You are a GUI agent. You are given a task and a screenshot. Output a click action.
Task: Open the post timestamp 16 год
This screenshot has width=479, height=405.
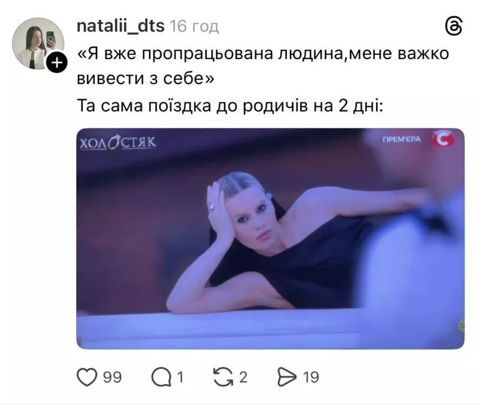coord(195,27)
